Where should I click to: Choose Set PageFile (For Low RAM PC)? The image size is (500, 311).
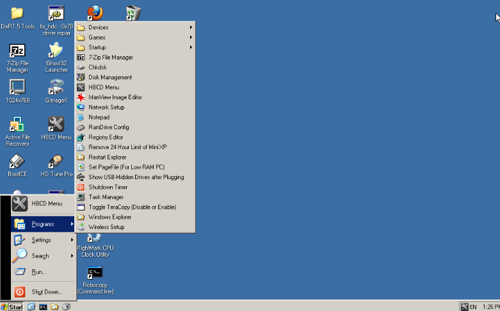pyautogui.click(x=135, y=167)
